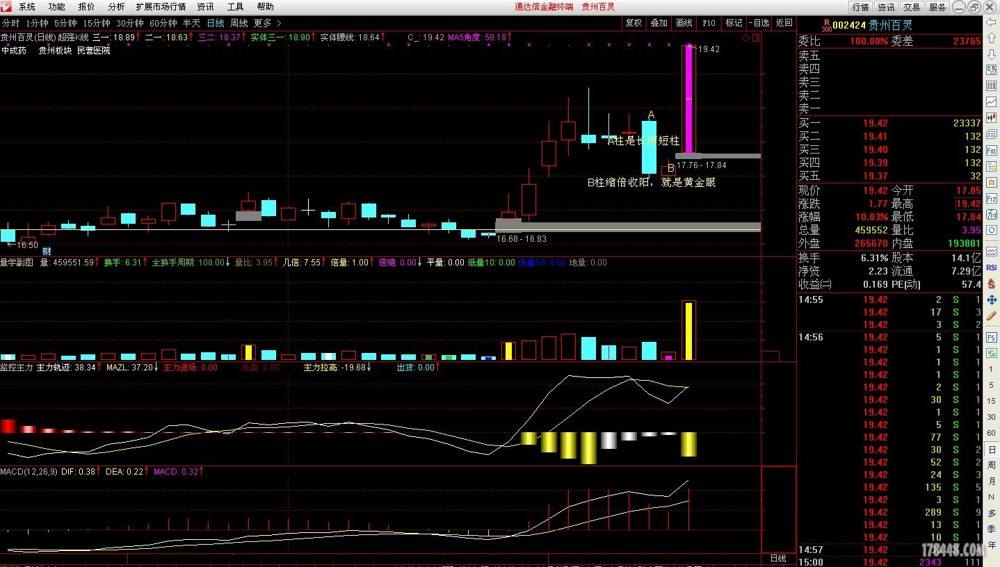Click the 返回 return button
The image size is (1000, 567).
tap(784, 23)
